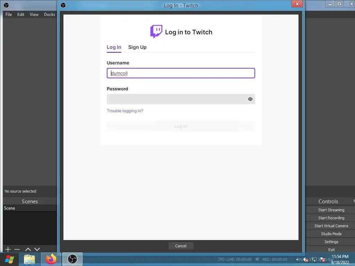Viewport: 355px width, 266px height.
Task: Click the REC: 00:00:00 status text
Action: click(x=275, y=259)
